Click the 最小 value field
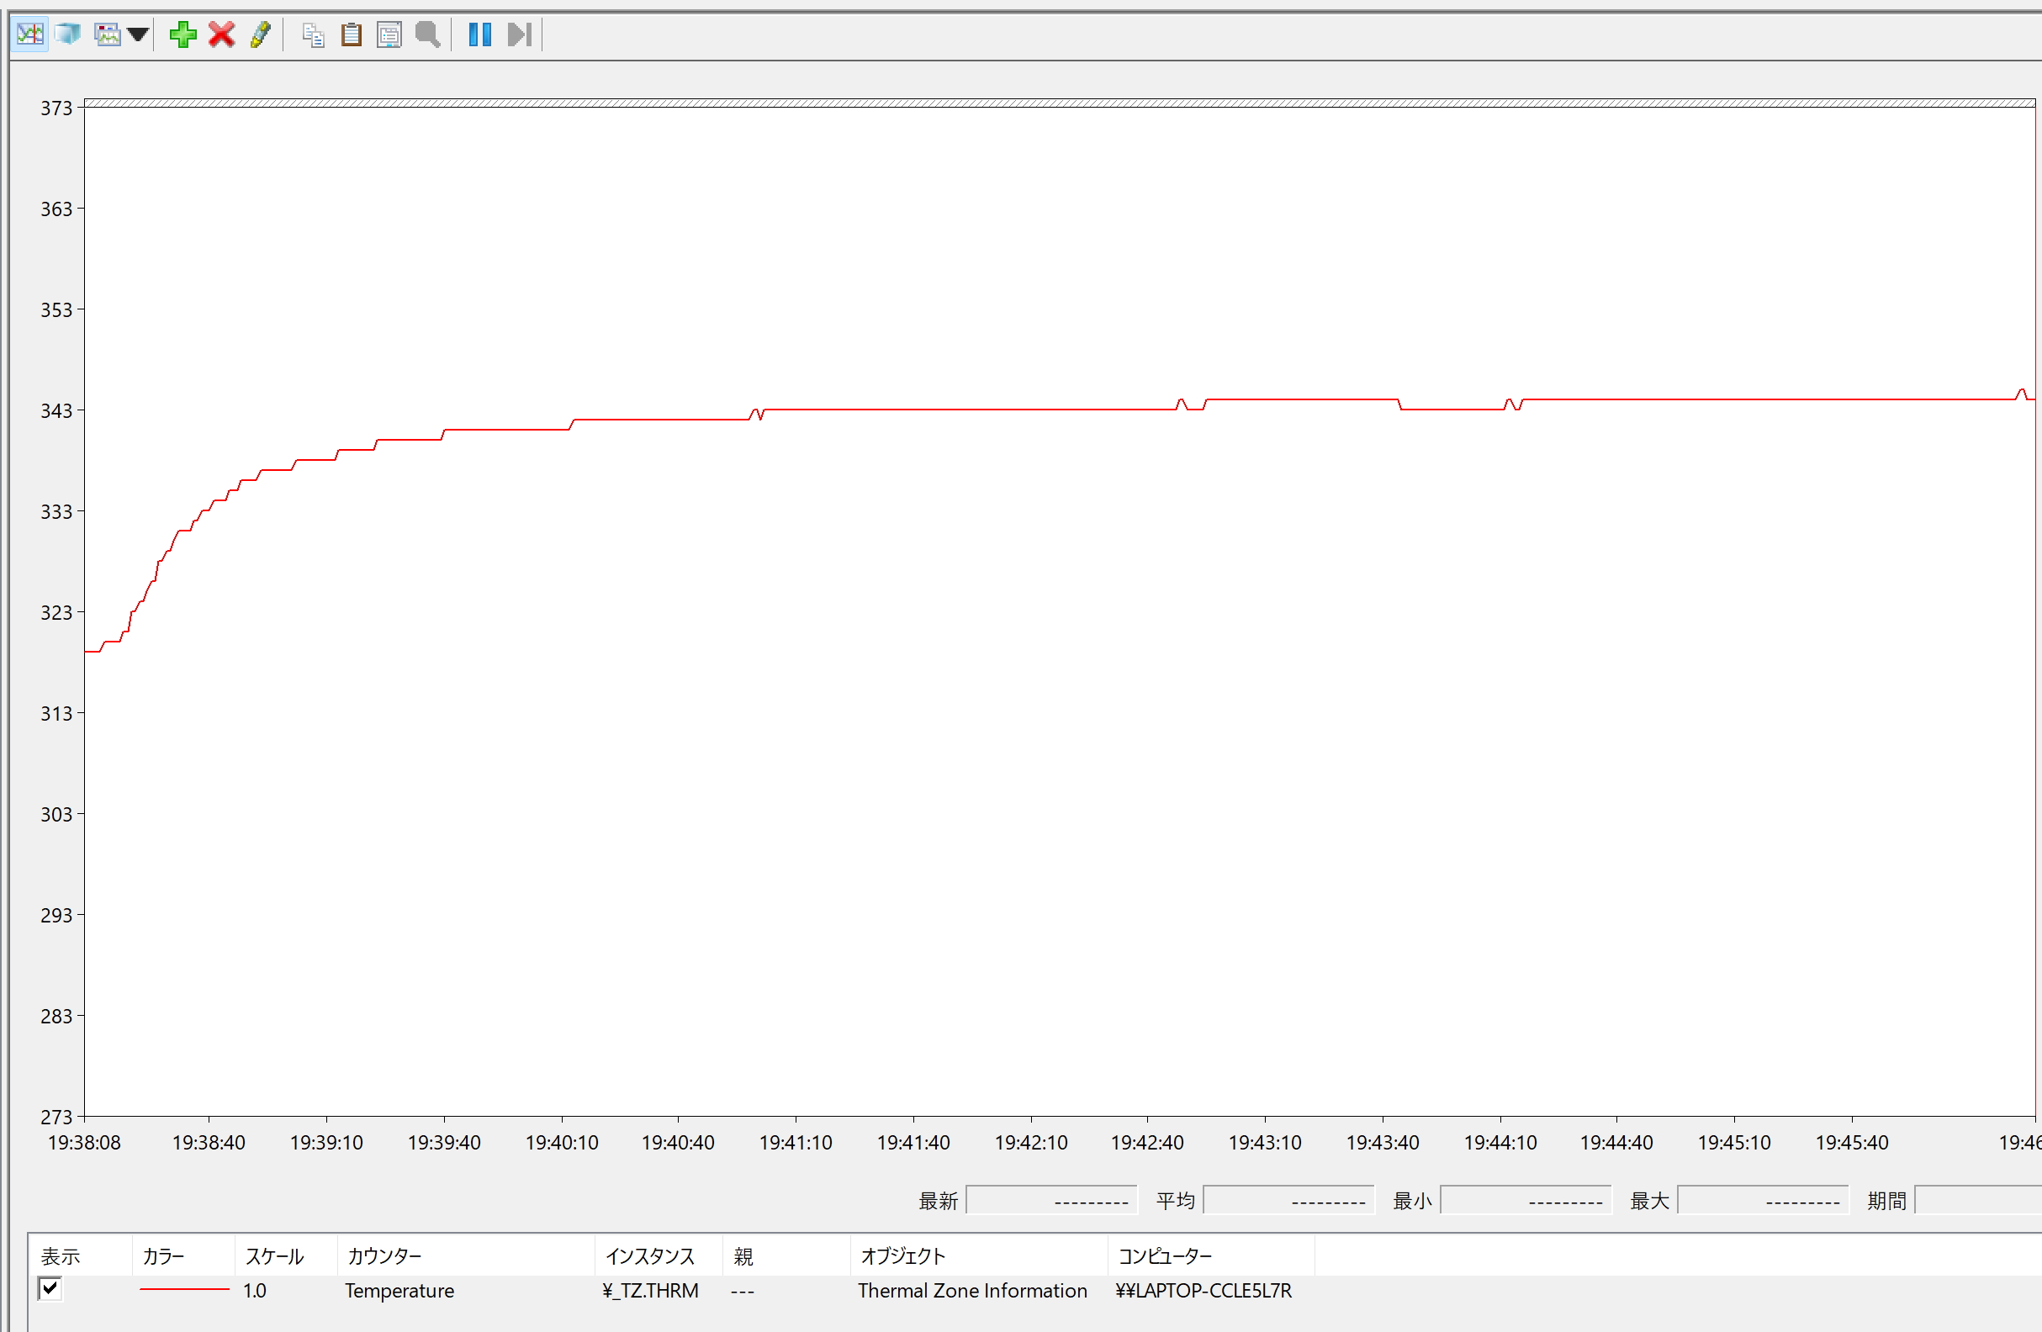Image resolution: width=2042 pixels, height=1332 pixels. pyautogui.click(x=1526, y=1200)
